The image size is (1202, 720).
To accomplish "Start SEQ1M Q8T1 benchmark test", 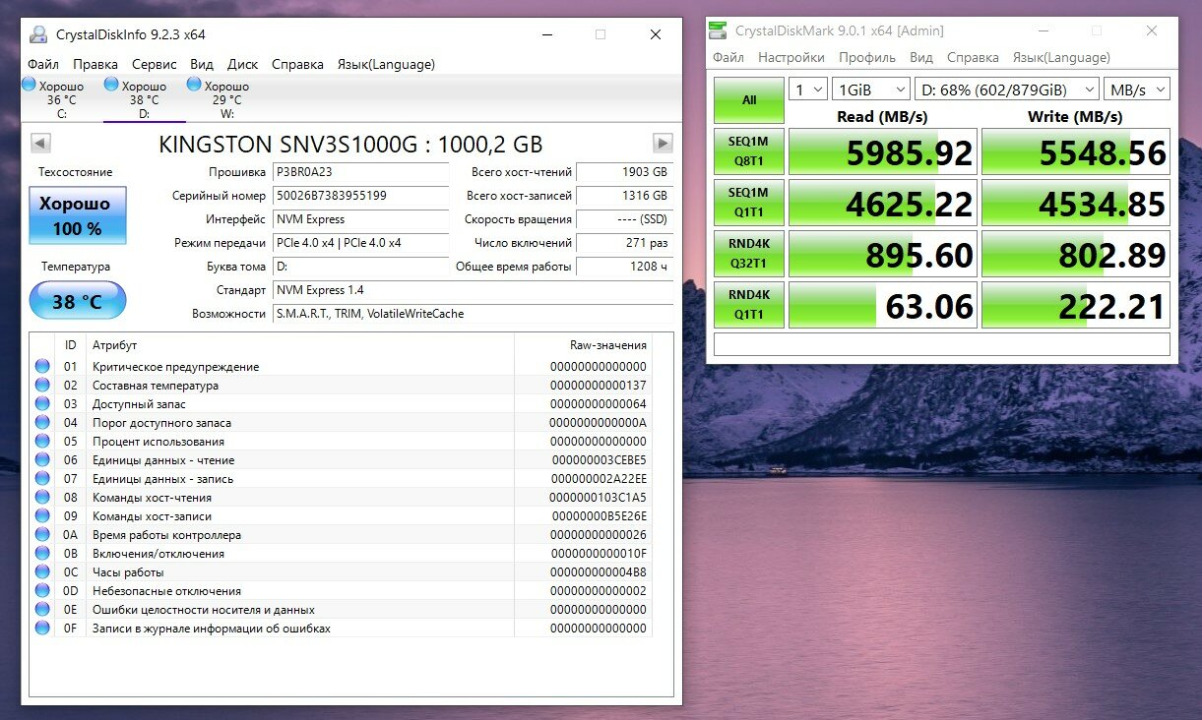I will coord(749,150).
